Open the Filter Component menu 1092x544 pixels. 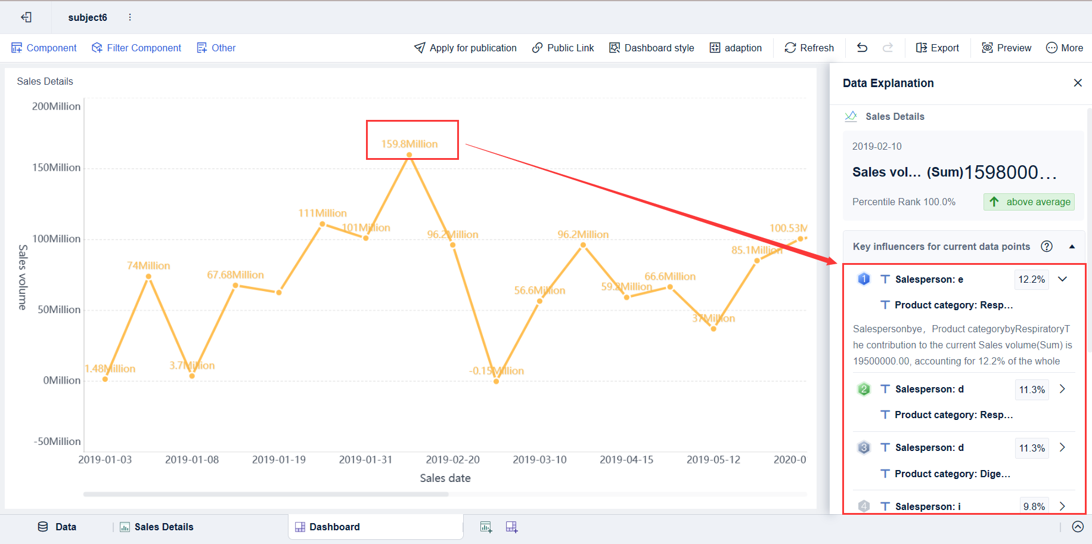click(x=136, y=48)
